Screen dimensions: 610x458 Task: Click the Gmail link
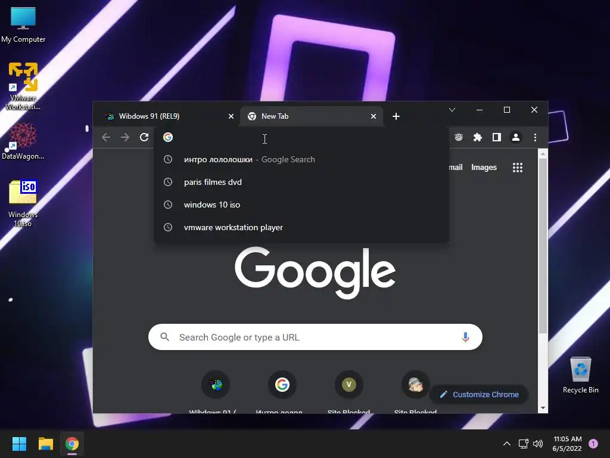tap(456, 167)
